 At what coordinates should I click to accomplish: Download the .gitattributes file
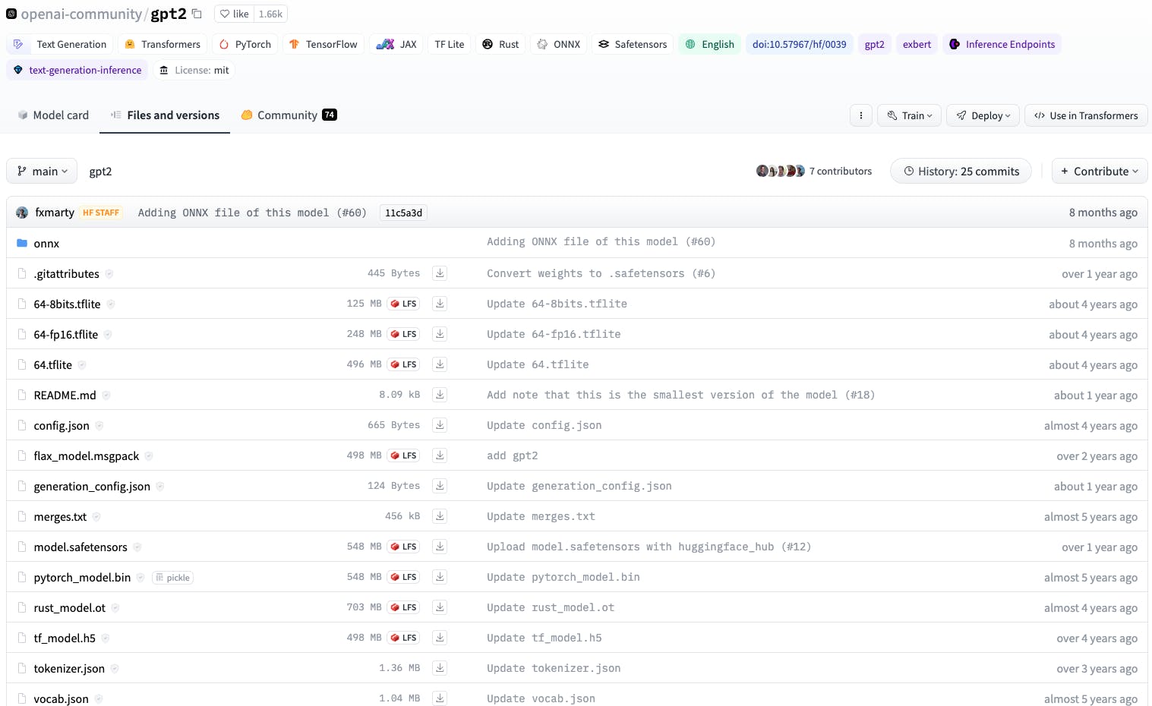pyautogui.click(x=440, y=273)
